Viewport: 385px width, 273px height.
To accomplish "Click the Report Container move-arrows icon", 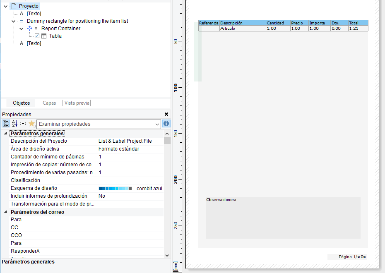I will point(29,29).
